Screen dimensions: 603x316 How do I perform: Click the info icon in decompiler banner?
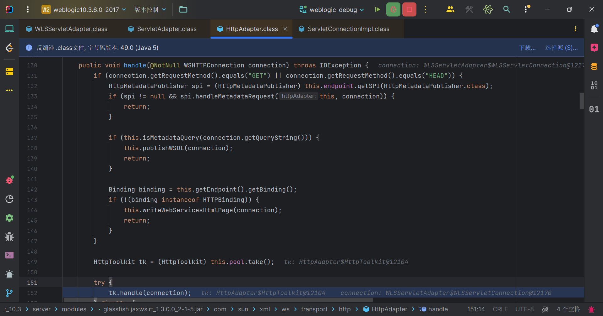(29, 48)
